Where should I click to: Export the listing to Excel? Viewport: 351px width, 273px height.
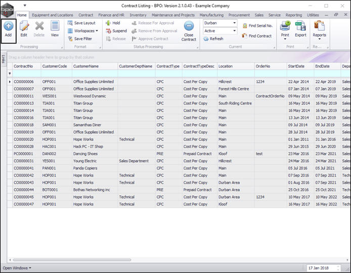point(300,26)
